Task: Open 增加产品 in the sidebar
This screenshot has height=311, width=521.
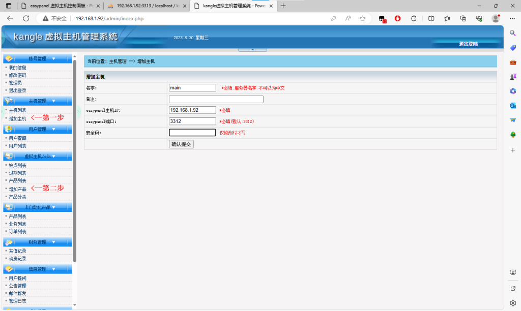Action: coord(17,189)
